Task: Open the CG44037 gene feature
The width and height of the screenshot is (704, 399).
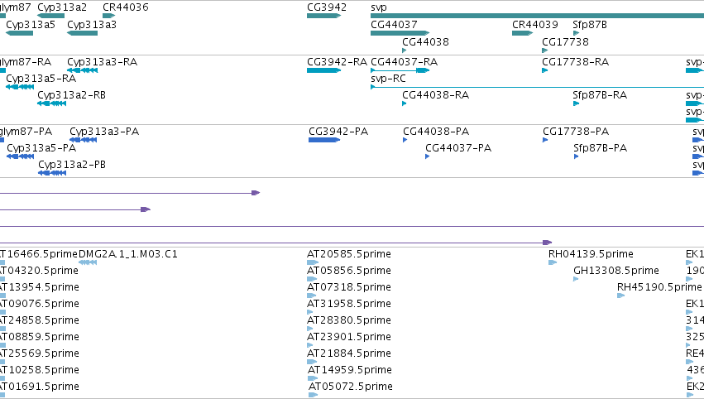Action: click(x=400, y=33)
